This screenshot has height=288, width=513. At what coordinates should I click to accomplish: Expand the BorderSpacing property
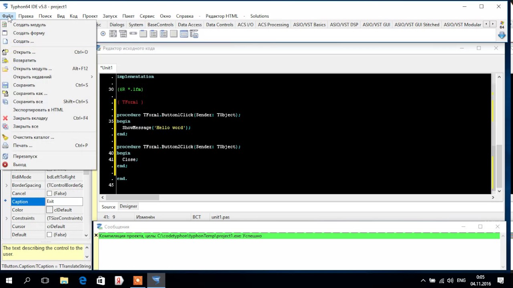(6, 185)
